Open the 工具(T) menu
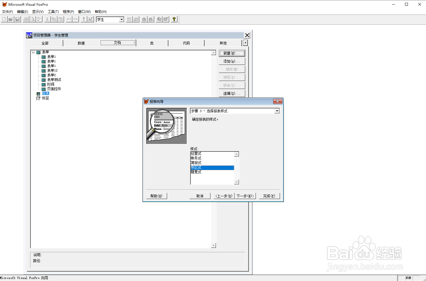This screenshot has height=281, width=426. [x=53, y=12]
